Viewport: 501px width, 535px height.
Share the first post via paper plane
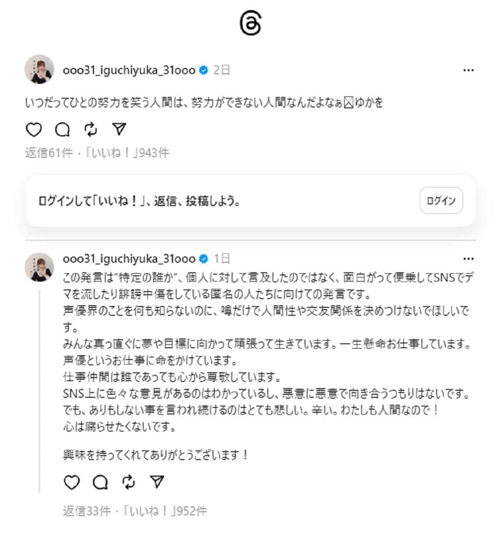pyautogui.click(x=119, y=129)
